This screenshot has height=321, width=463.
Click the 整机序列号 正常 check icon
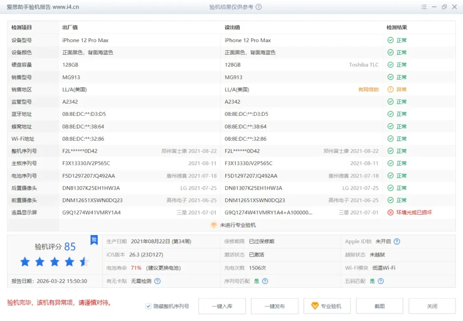coord(390,151)
